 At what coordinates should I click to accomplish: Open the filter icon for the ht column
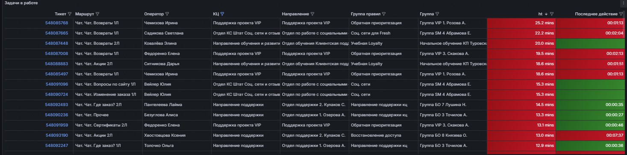552,14
